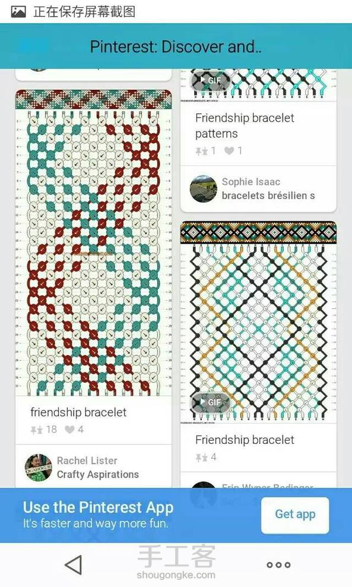Open the Friendship bracelet patterns pin title
The height and width of the screenshot is (587, 352).
click(245, 126)
